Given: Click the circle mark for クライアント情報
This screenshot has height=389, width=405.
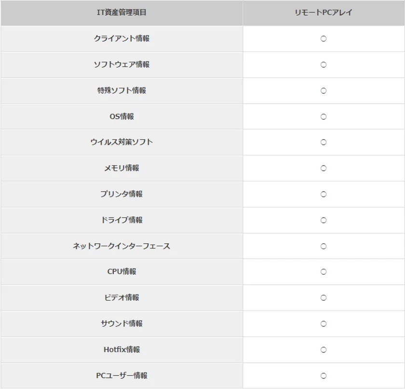Looking at the screenshot, I should [324, 39].
